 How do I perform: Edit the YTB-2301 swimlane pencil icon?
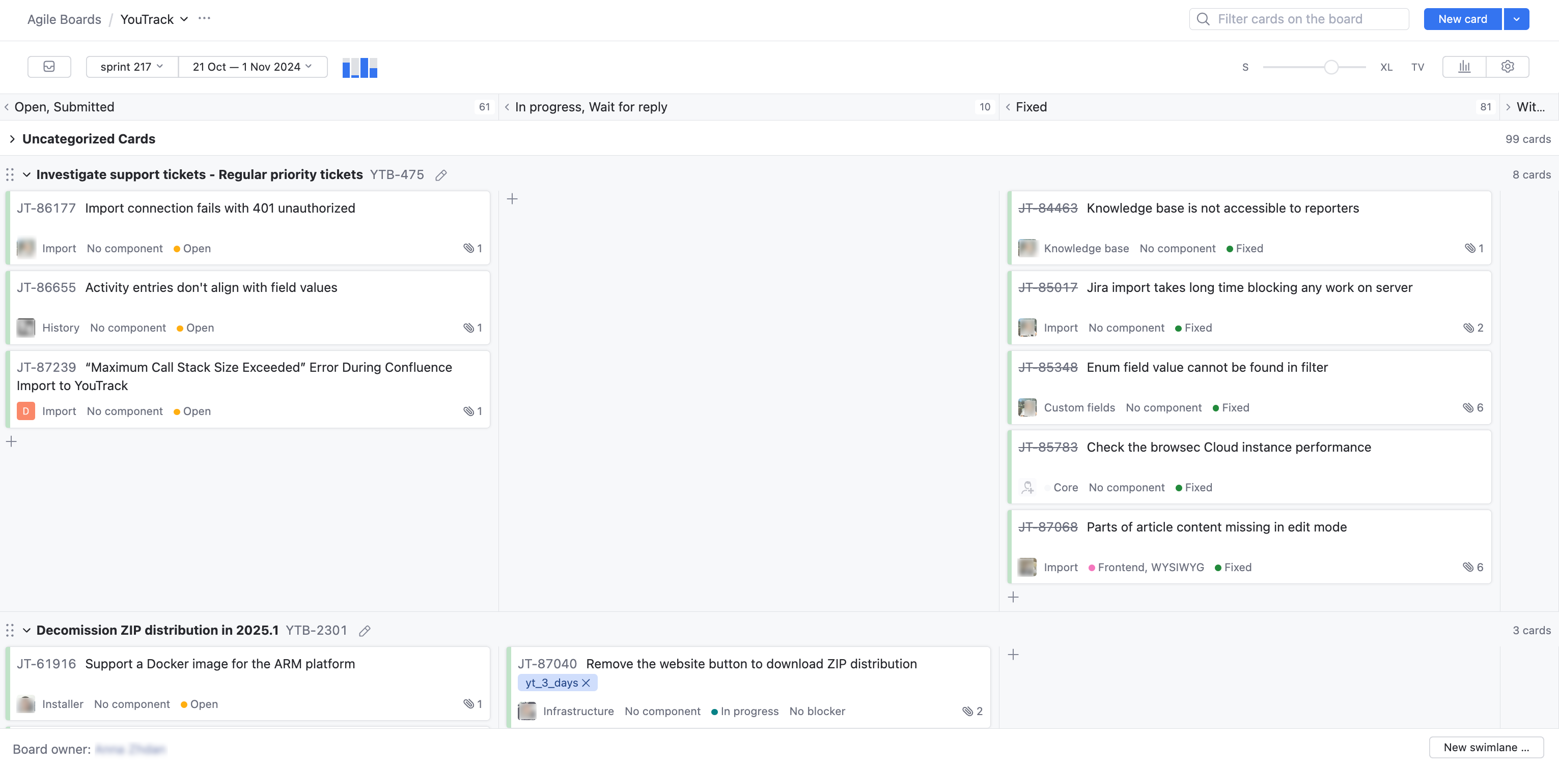[x=365, y=631]
